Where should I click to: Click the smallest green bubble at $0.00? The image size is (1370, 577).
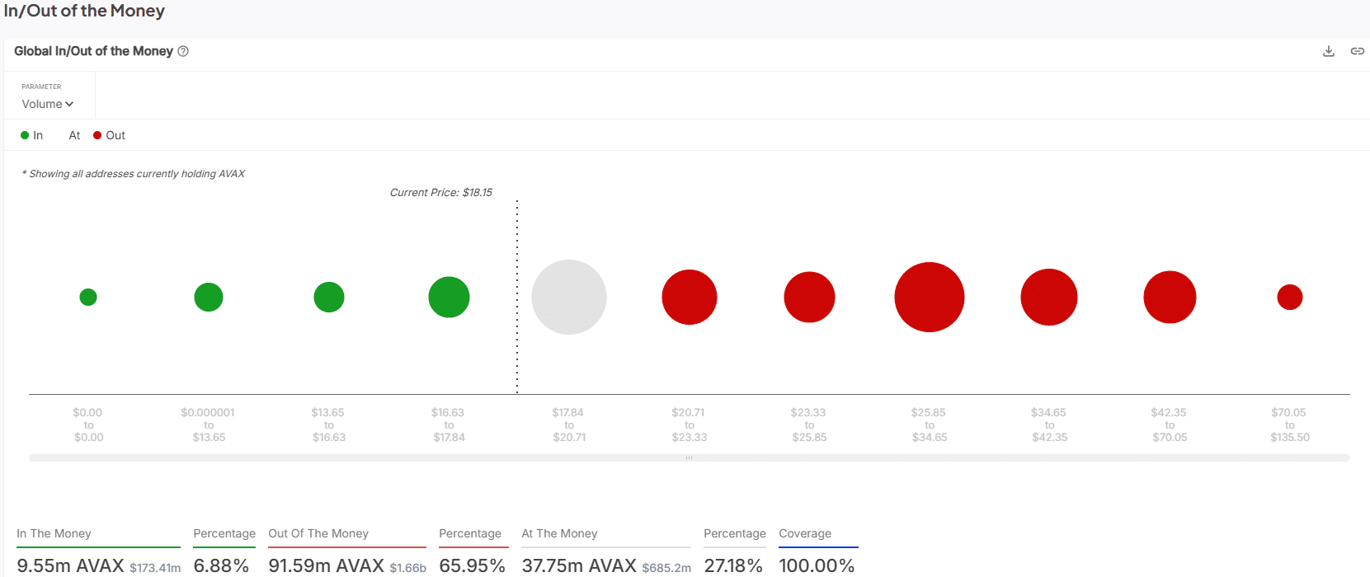(x=88, y=297)
